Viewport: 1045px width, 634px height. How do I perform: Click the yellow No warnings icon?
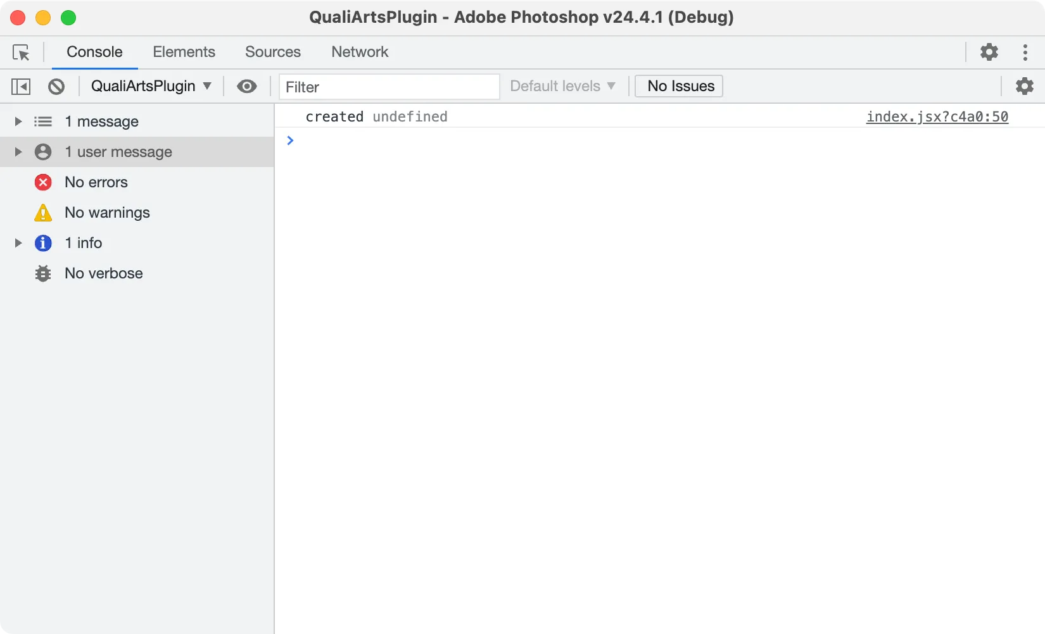tap(43, 213)
